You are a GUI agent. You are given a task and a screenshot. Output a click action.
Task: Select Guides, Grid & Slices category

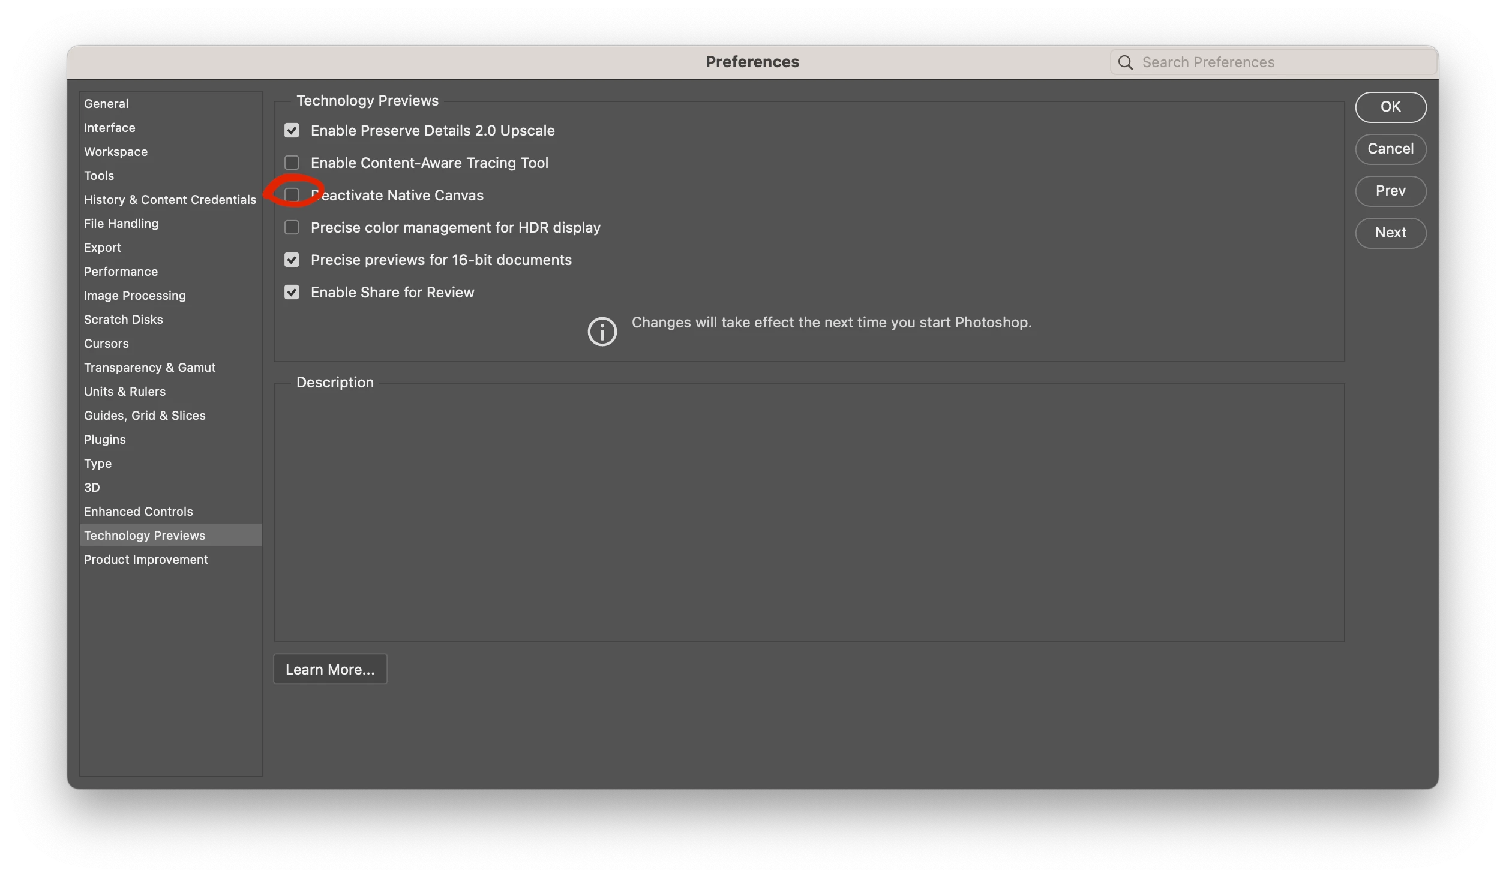point(145,416)
